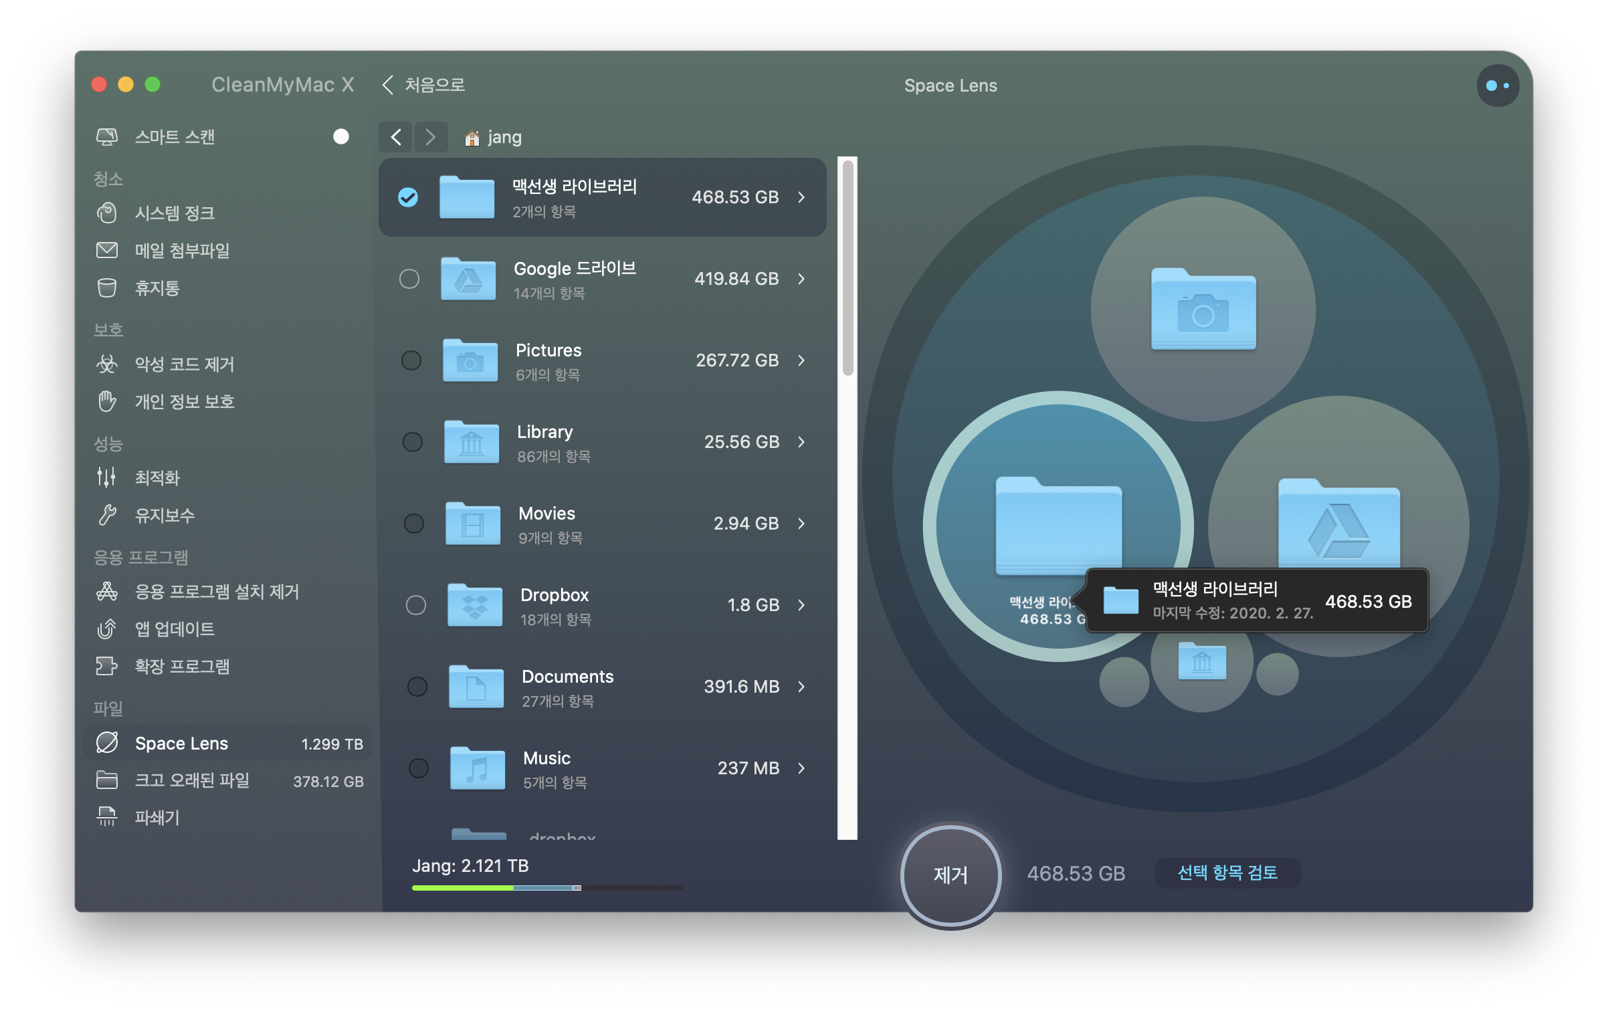Open the 스마트 스캔 monitor icon
The height and width of the screenshot is (1011, 1608).
107,137
